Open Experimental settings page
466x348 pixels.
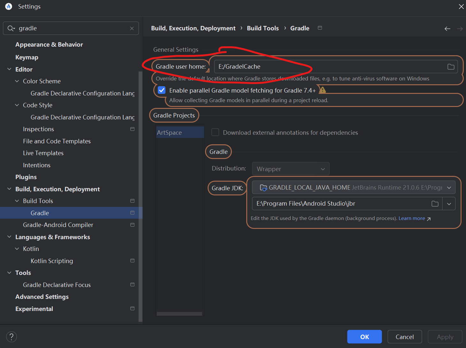pyautogui.click(x=34, y=309)
